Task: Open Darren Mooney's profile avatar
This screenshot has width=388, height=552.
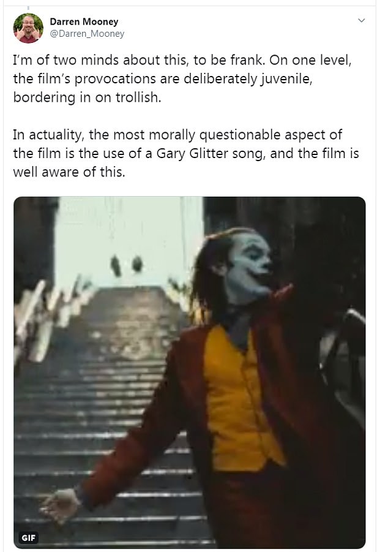Action: 28,28
